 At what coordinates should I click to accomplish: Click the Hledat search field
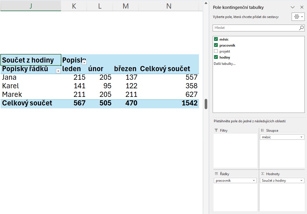pos(255,28)
